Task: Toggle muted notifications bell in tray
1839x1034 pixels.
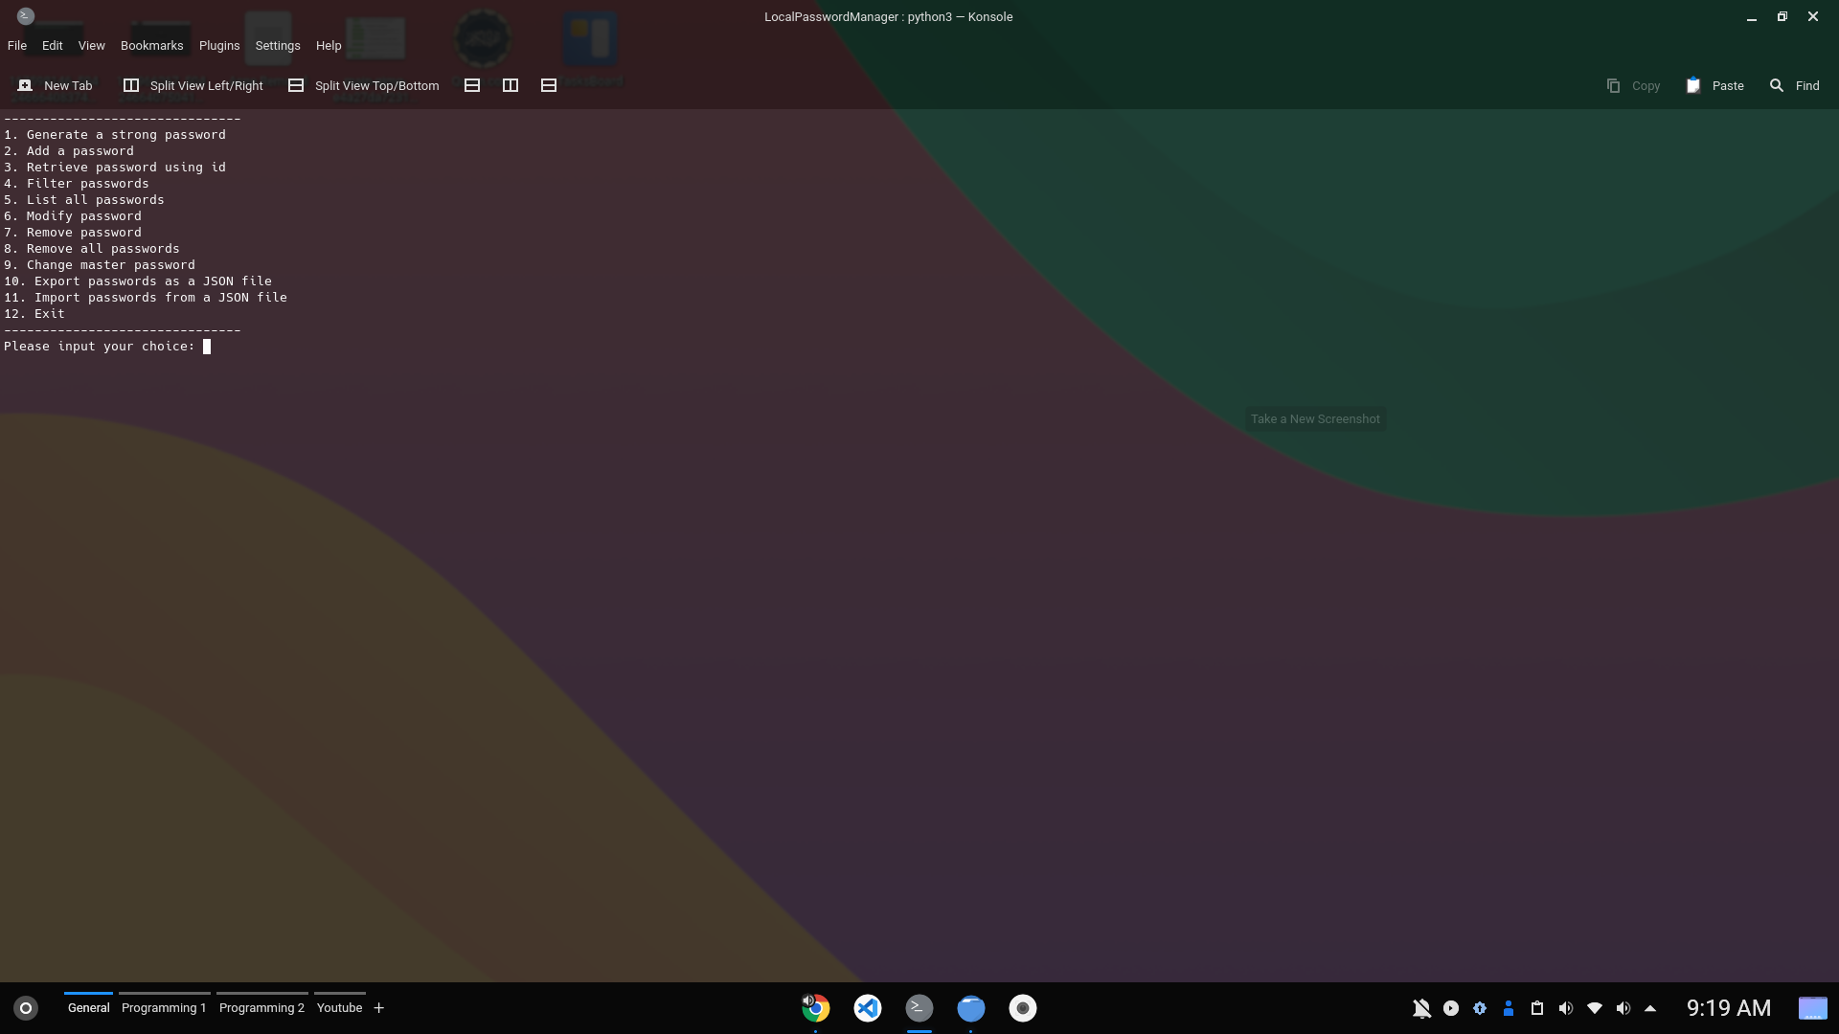Action: (x=1421, y=1008)
